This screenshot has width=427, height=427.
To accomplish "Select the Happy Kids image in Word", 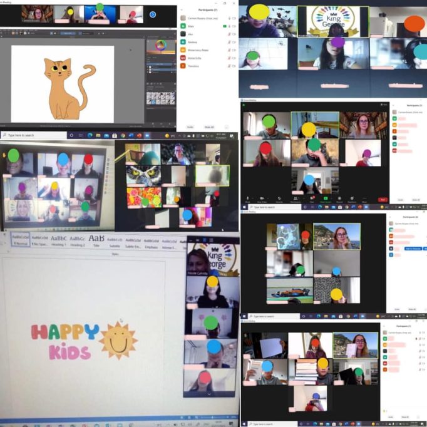I will click(85, 341).
